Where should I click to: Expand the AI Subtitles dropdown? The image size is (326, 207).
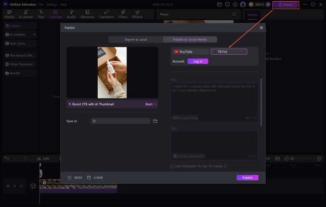(34, 34)
